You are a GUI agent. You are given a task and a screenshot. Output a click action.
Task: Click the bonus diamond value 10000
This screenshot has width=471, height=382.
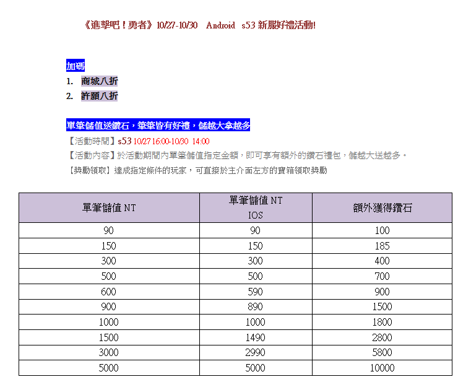point(382,368)
